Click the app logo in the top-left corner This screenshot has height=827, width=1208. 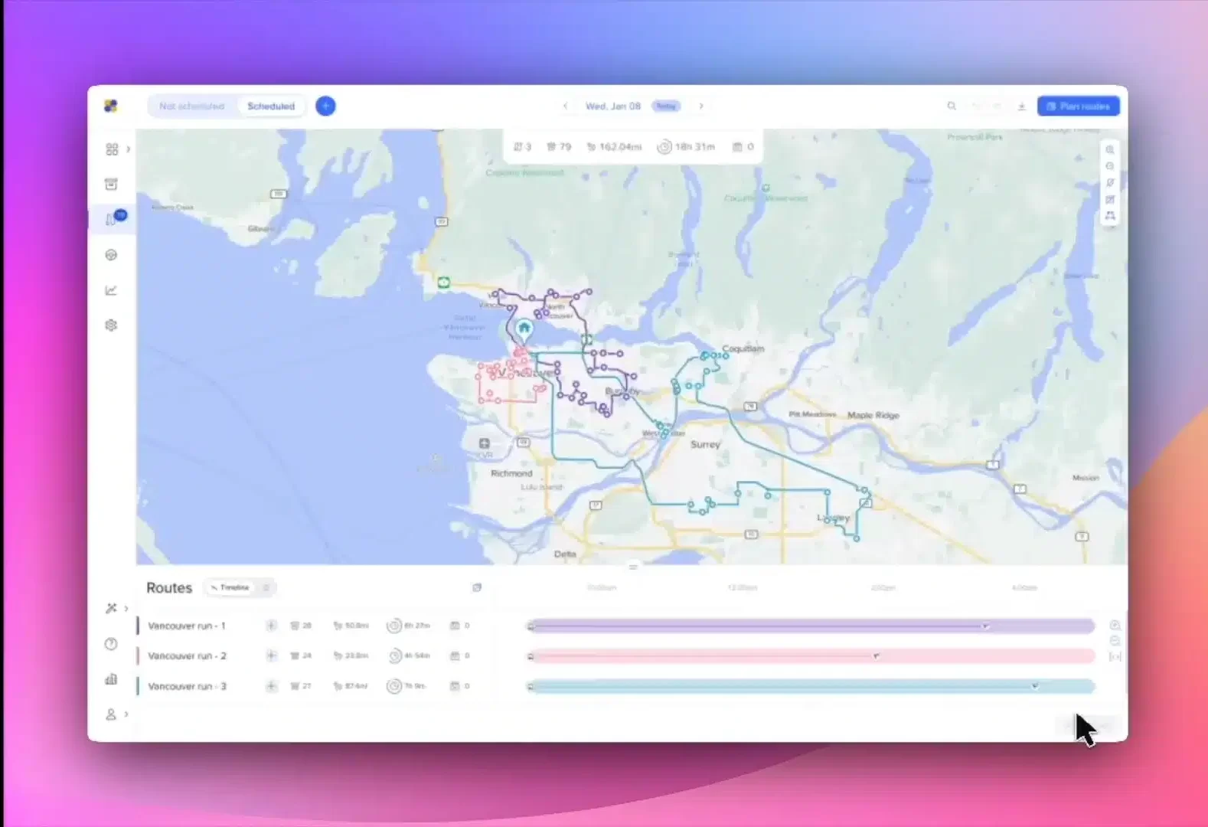point(111,106)
